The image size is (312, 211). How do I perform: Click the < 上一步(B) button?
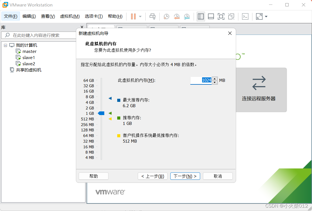[x=153, y=176]
